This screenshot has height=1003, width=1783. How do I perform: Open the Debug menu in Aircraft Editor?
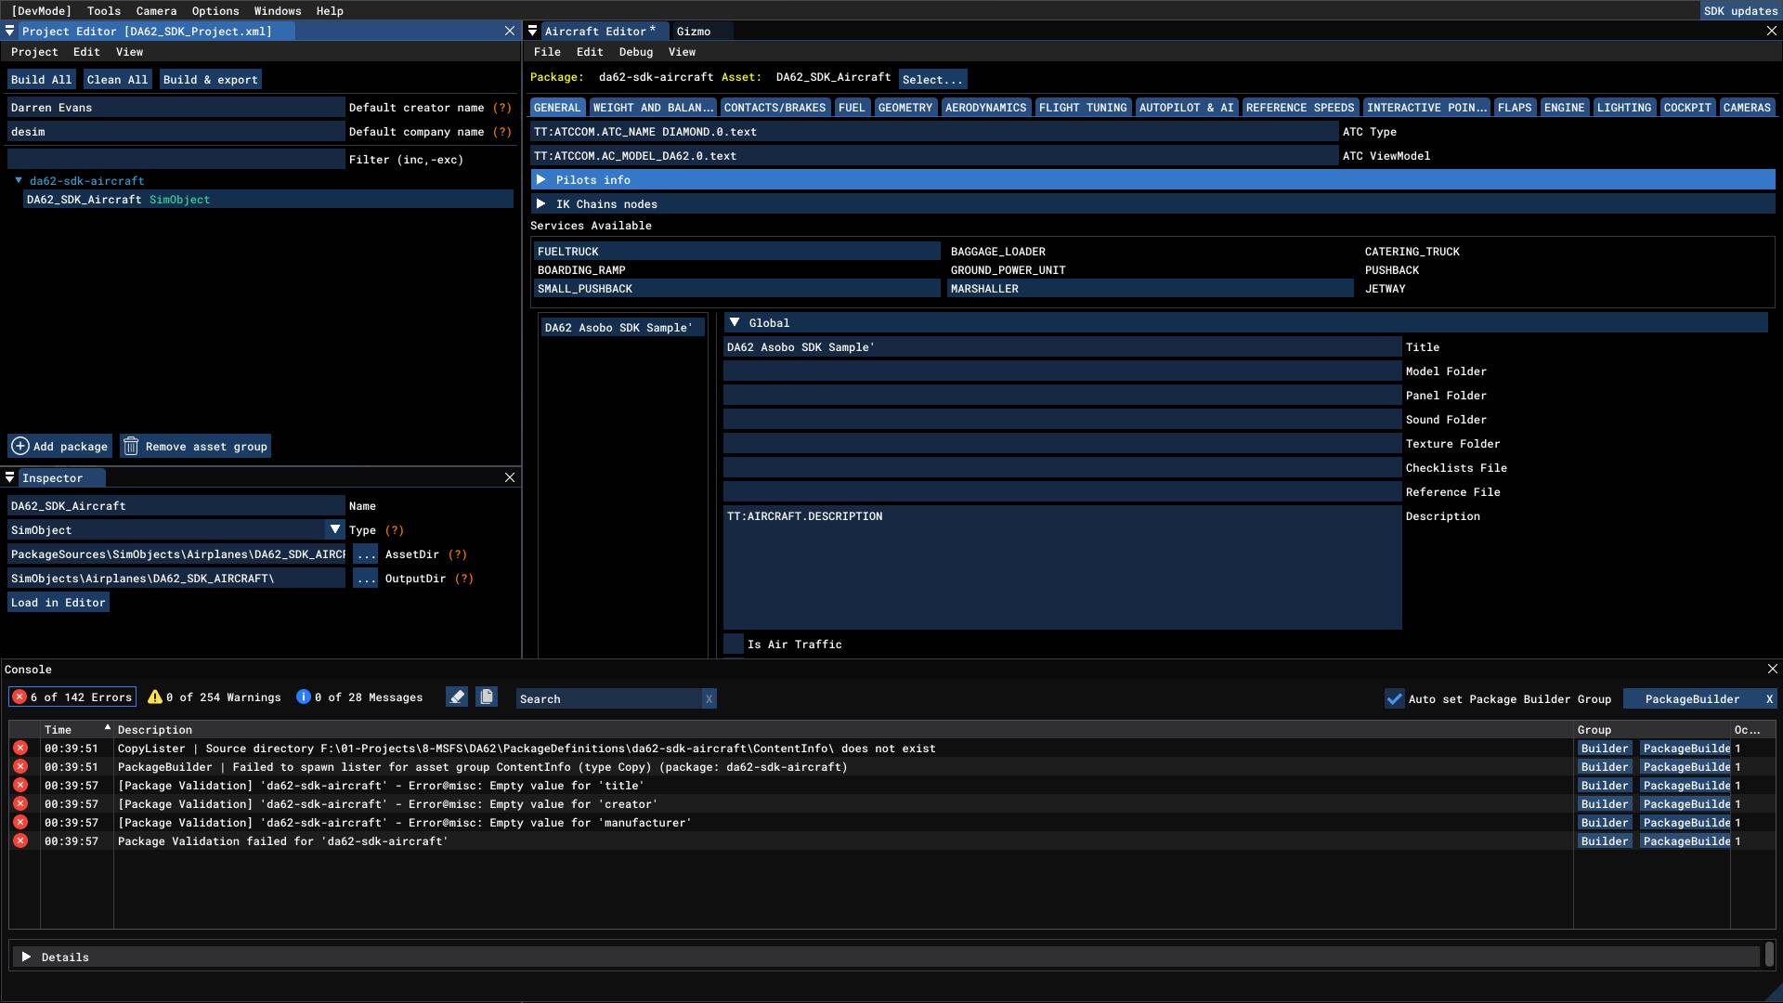(x=636, y=52)
